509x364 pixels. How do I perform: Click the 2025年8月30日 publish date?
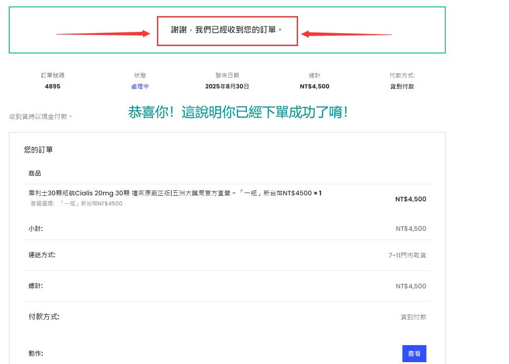pos(227,87)
